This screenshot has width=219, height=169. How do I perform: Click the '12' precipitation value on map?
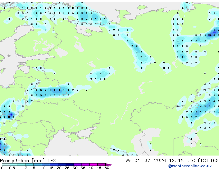9,117
